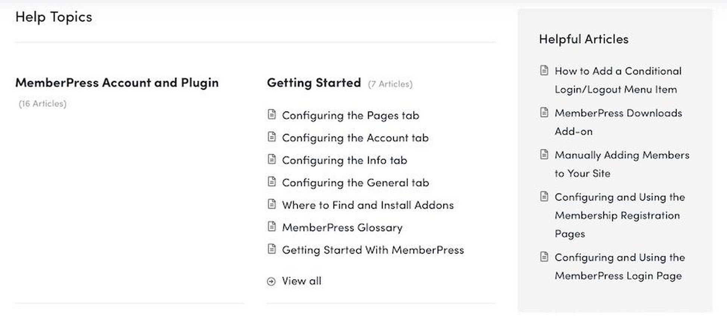The height and width of the screenshot is (319, 727).
Task: Click document icon beside Manually Adding Members
Action: [544, 154]
